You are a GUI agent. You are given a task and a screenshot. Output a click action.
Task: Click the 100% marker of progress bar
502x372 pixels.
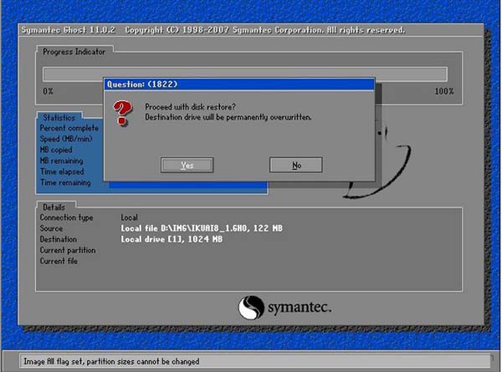click(x=443, y=91)
